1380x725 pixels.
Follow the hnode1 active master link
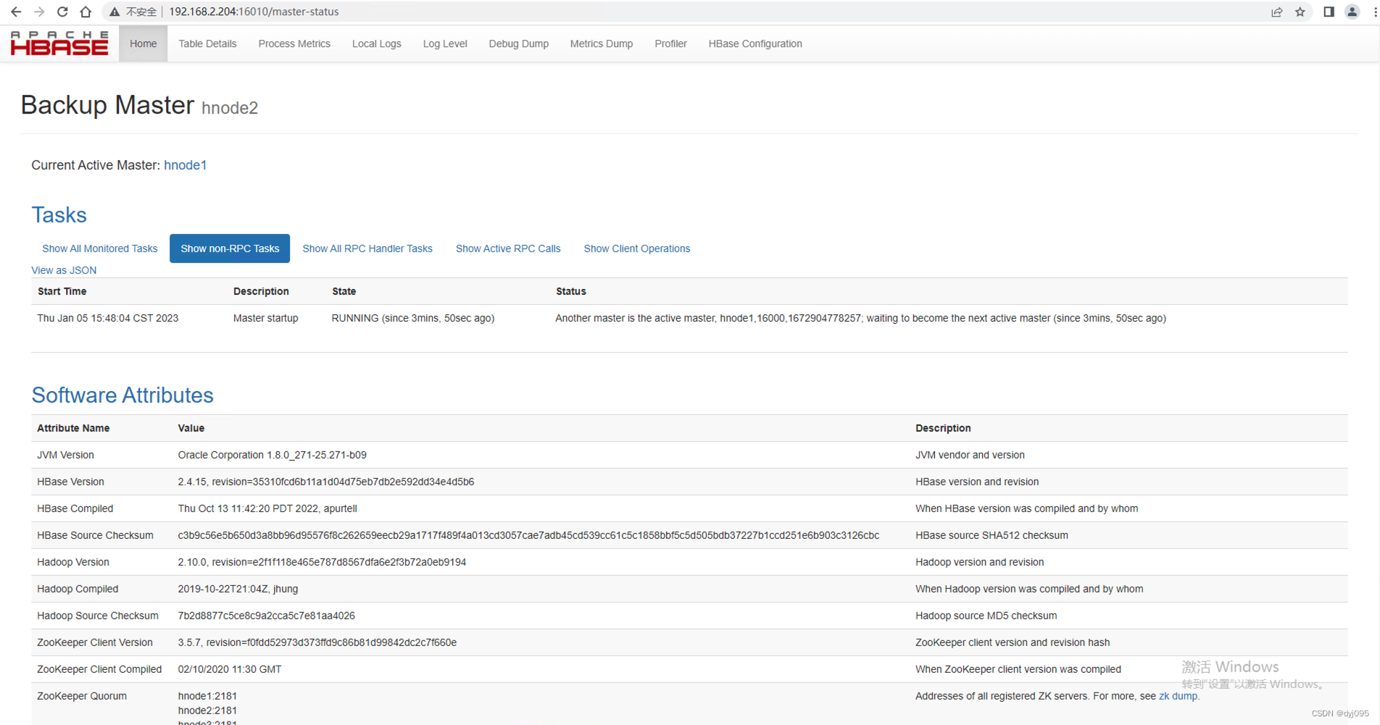[x=185, y=165]
